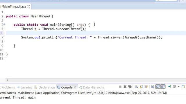Click 'currentThread' on line 5
This screenshot has height=104, width=186.
coord(68,29)
